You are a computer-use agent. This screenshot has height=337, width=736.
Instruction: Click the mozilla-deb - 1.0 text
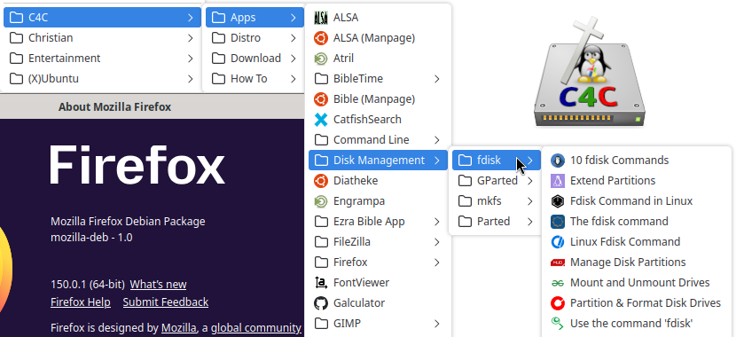(x=91, y=238)
